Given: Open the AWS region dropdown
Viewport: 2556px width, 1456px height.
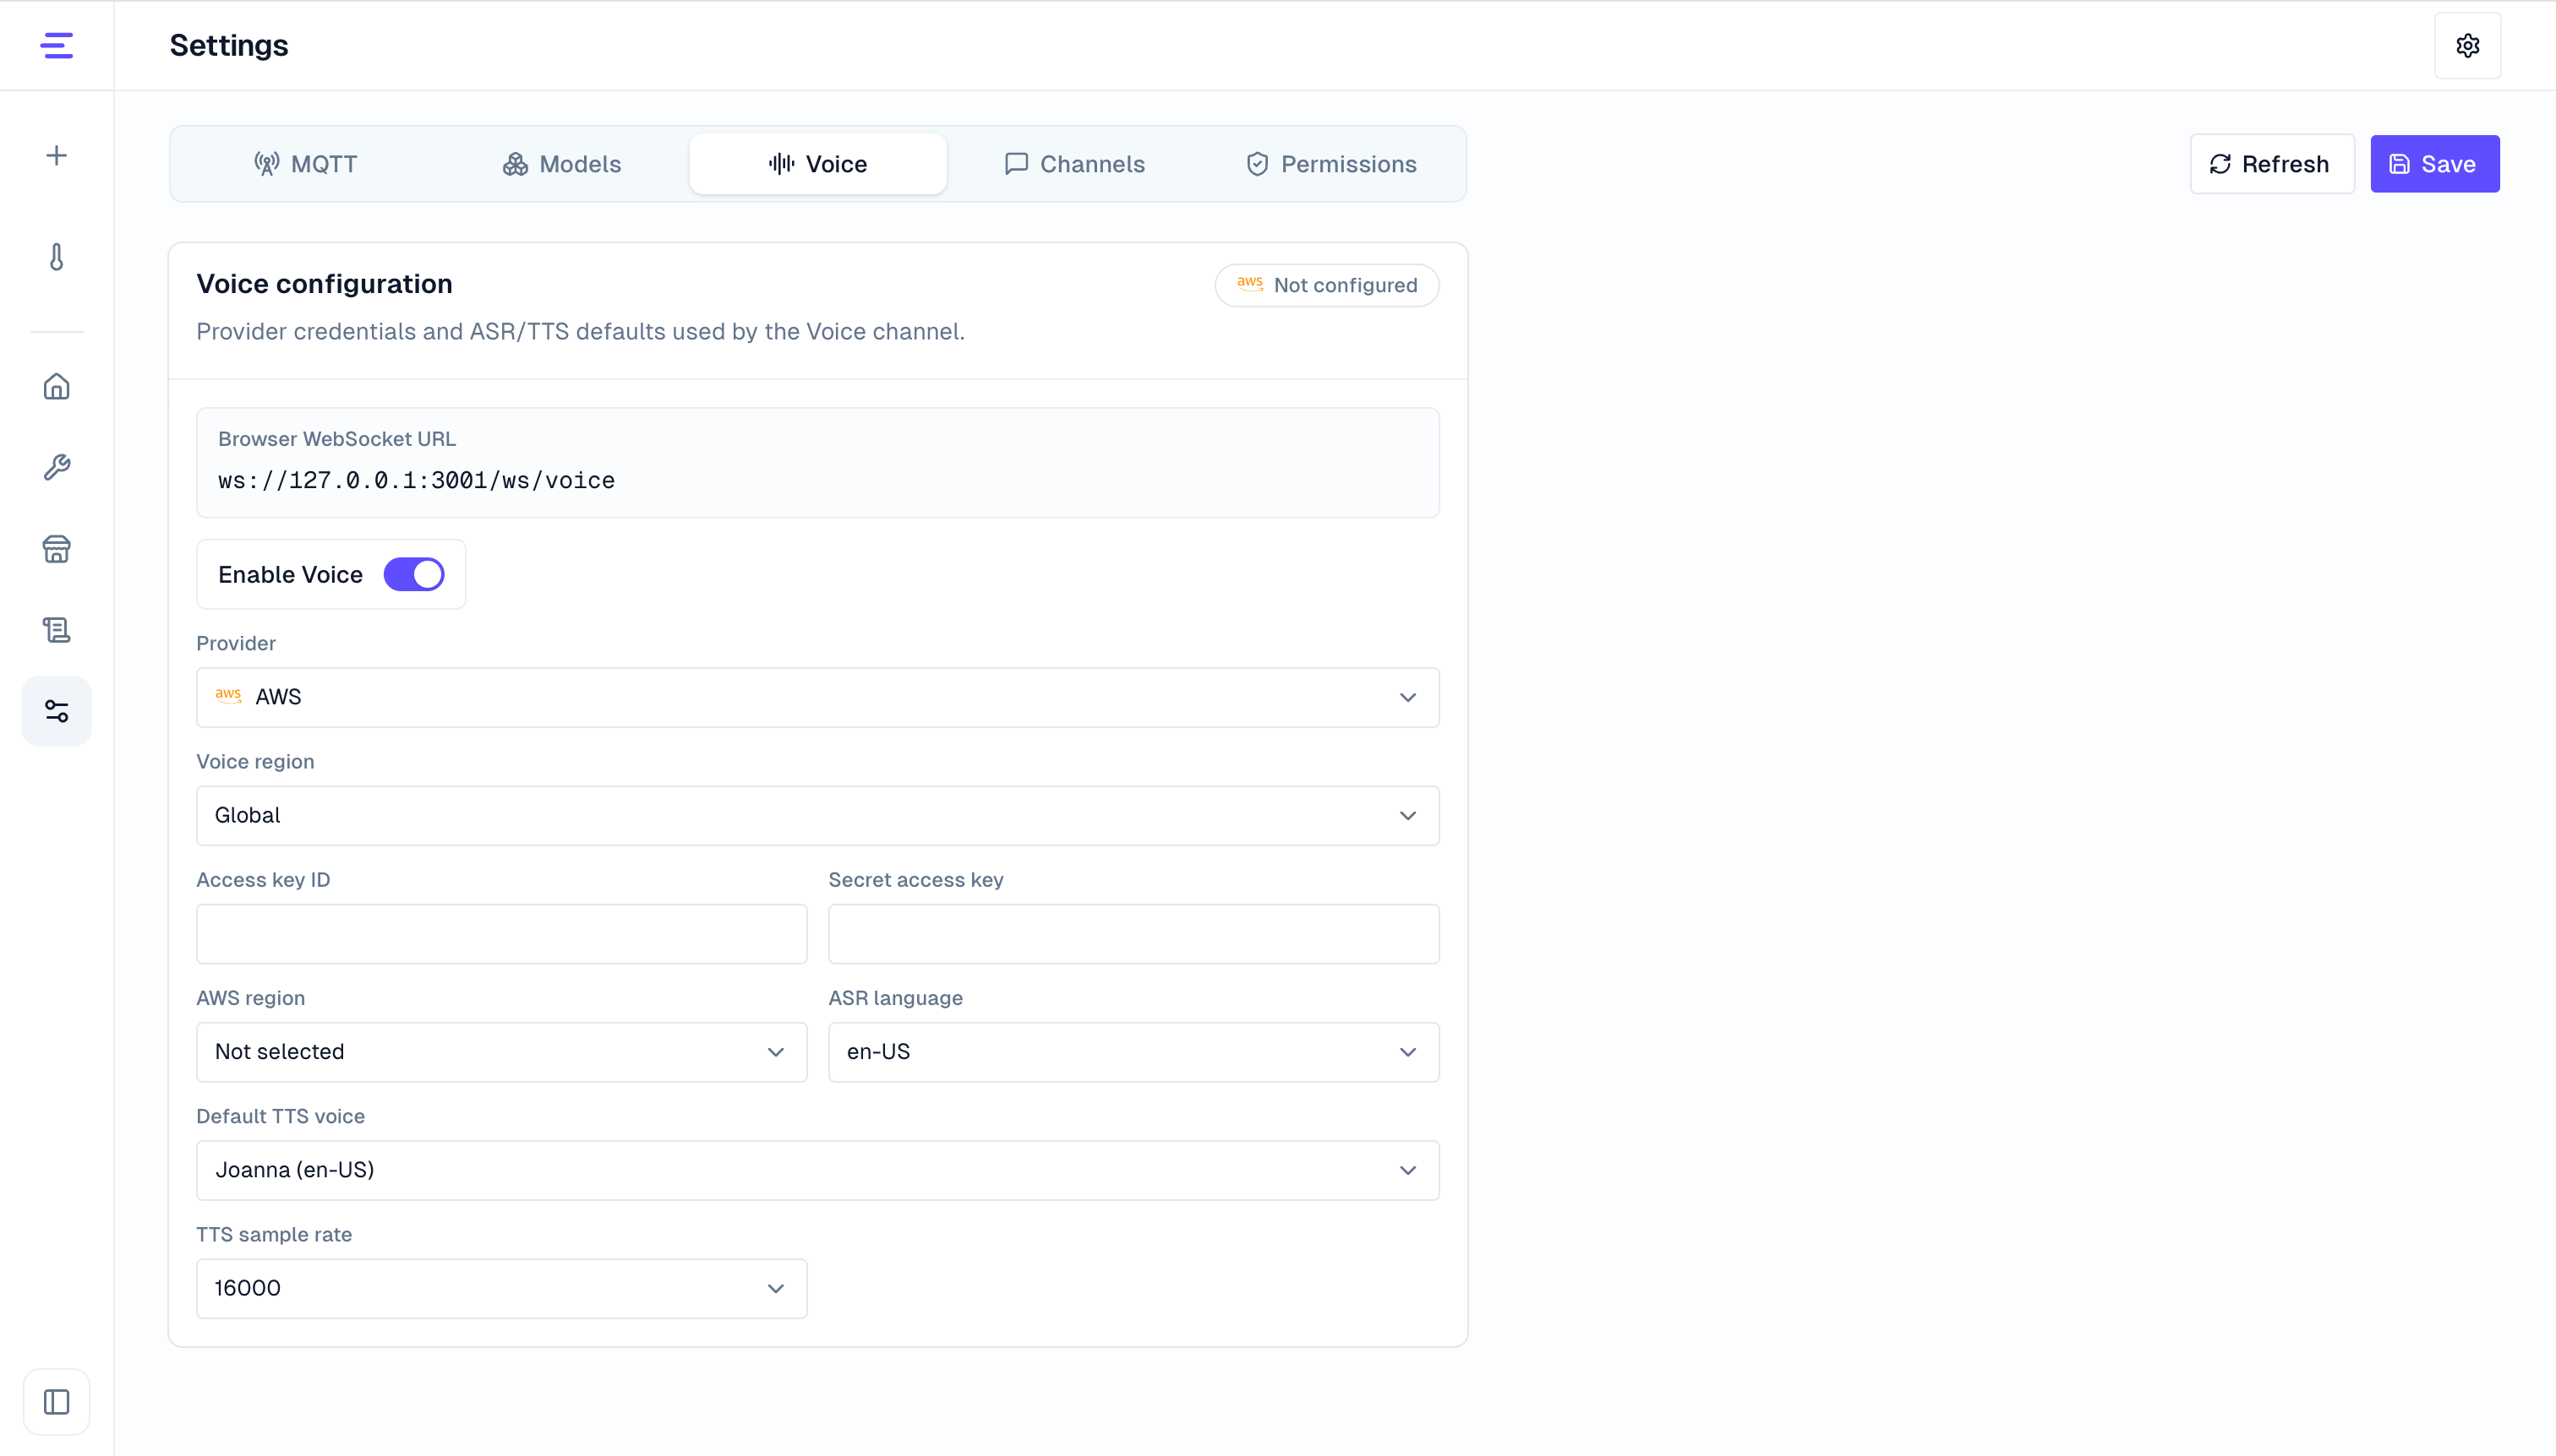Looking at the screenshot, I should [501, 1052].
